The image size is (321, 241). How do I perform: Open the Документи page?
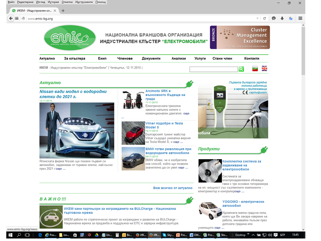[151, 58]
